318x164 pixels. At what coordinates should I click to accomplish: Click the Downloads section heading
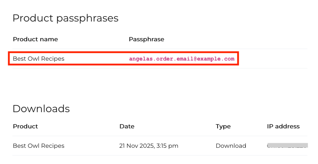pyautogui.click(x=41, y=109)
